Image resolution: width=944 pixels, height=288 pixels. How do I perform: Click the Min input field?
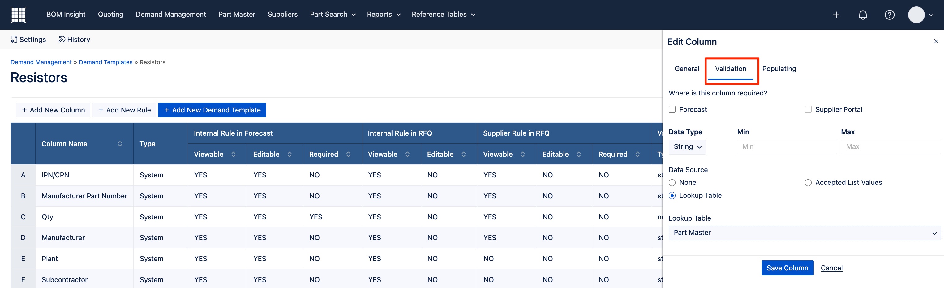[x=787, y=147]
